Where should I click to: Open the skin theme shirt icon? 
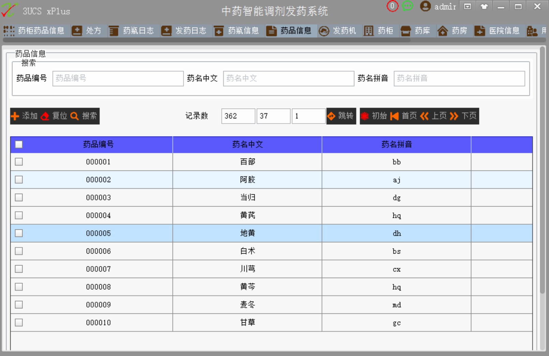click(484, 6)
